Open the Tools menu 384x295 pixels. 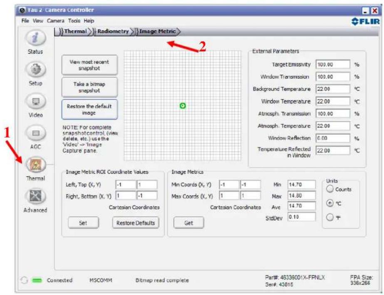point(74,21)
